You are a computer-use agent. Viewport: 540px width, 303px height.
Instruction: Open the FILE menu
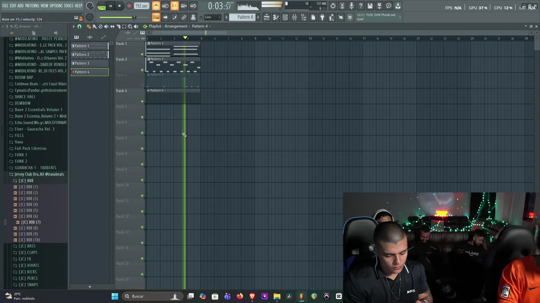(x=5, y=6)
